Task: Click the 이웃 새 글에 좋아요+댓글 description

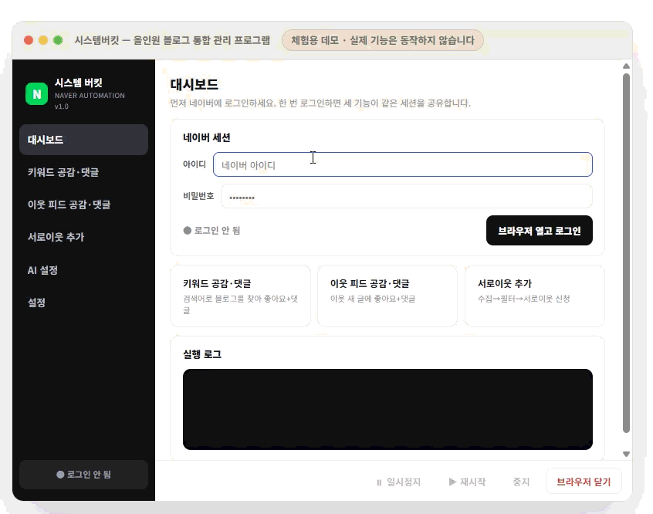Action: tap(373, 299)
